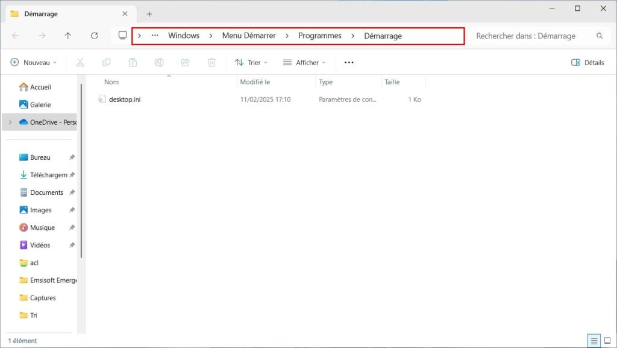
Task: Click the Delete trash icon
Action: [211, 62]
